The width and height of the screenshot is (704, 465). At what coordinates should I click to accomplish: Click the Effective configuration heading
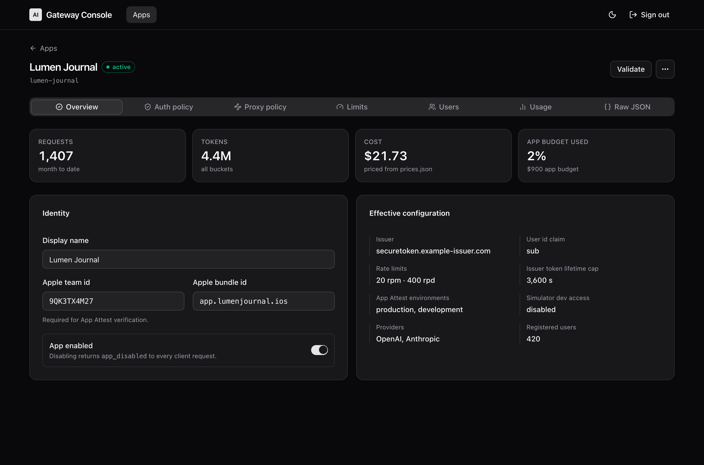(409, 213)
